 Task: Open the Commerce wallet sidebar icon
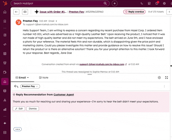[5, 72]
